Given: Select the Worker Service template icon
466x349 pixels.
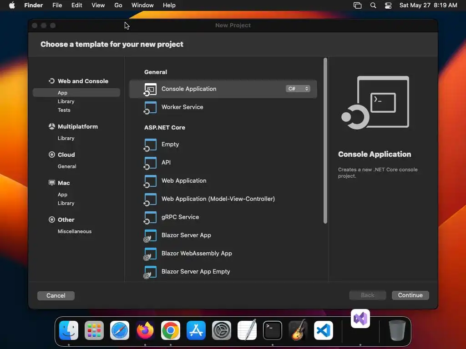Looking at the screenshot, I should point(150,107).
